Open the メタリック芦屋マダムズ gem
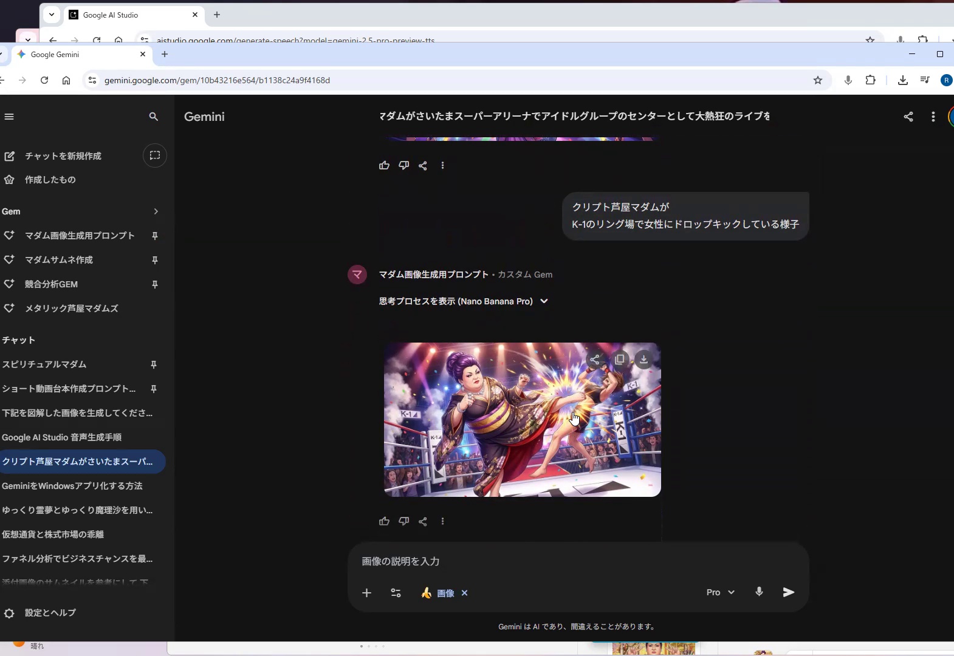954x656 pixels. [x=71, y=309]
